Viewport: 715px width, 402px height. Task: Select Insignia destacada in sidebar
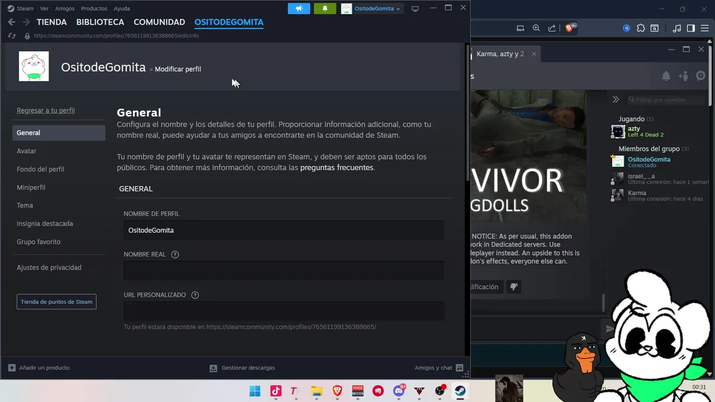(45, 224)
